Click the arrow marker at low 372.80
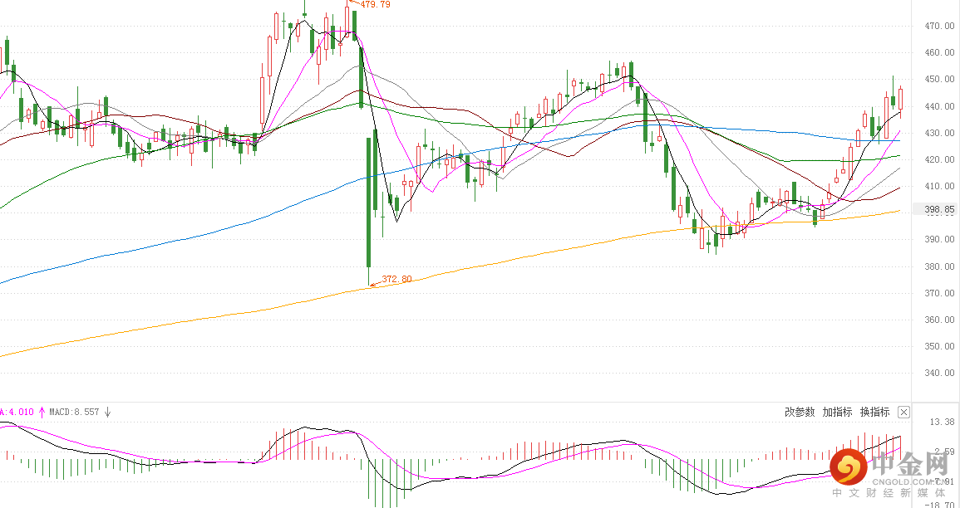The width and height of the screenshot is (960, 508). [x=375, y=282]
